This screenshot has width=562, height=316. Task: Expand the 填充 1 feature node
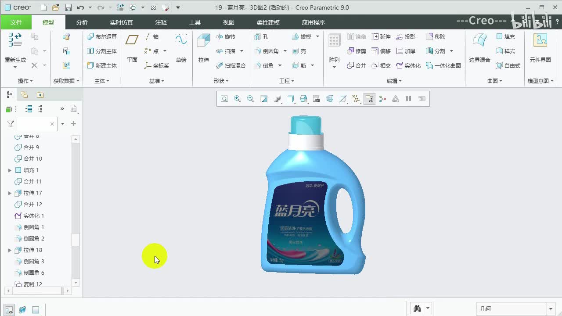tap(10, 170)
